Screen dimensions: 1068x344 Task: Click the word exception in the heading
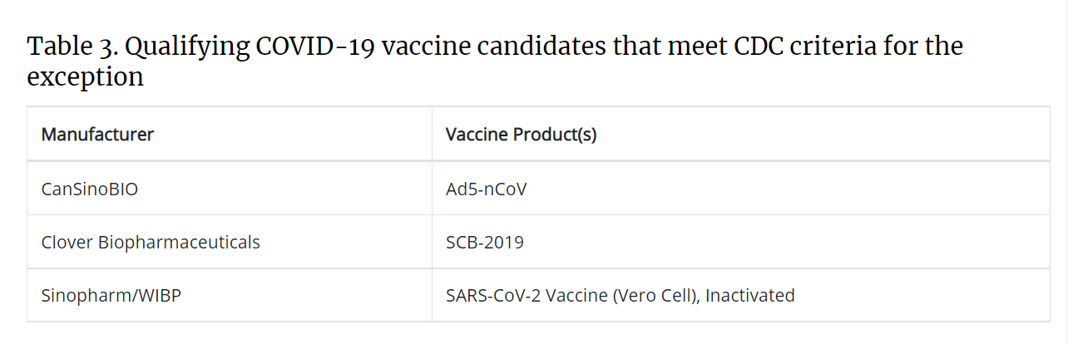click(85, 78)
